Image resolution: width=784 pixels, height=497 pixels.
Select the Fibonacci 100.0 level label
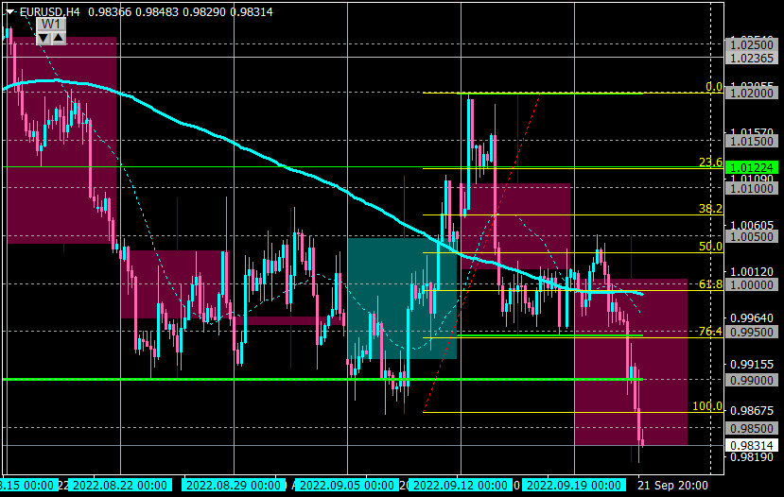pos(707,406)
